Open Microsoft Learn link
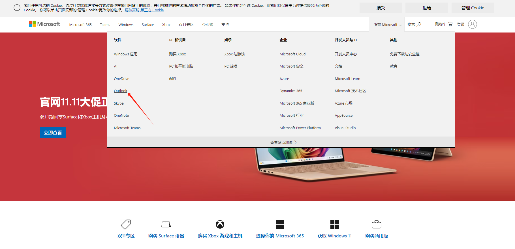The image size is (515, 249). pos(347,79)
